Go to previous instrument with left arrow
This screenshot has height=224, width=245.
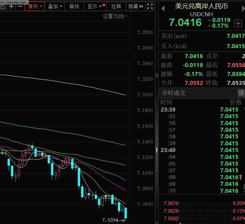163,9
